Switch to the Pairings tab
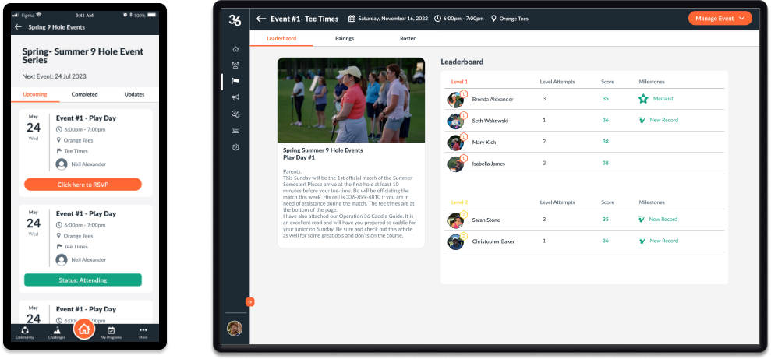Image resolution: width=771 pixels, height=359 pixels. click(x=345, y=38)
